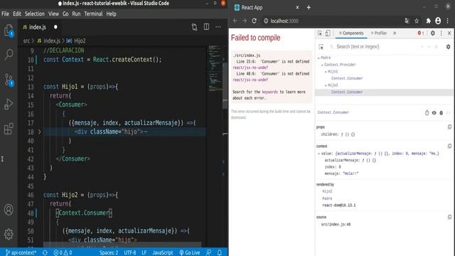Collapse the context value object

[x=318, y=154]
